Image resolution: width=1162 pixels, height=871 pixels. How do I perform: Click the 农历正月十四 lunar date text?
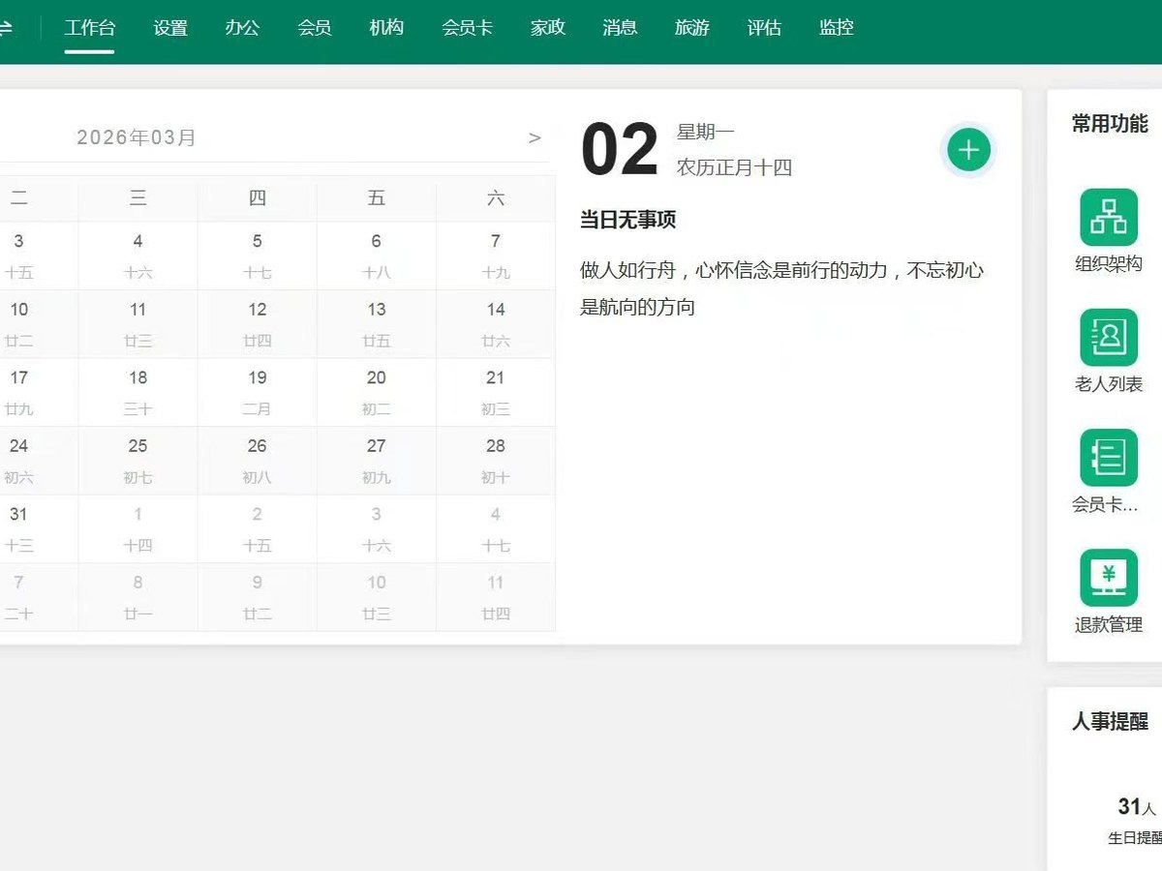(x=734, y=167)
